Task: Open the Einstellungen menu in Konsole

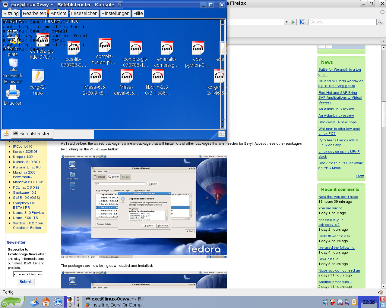Action: [x=115, y=14]
